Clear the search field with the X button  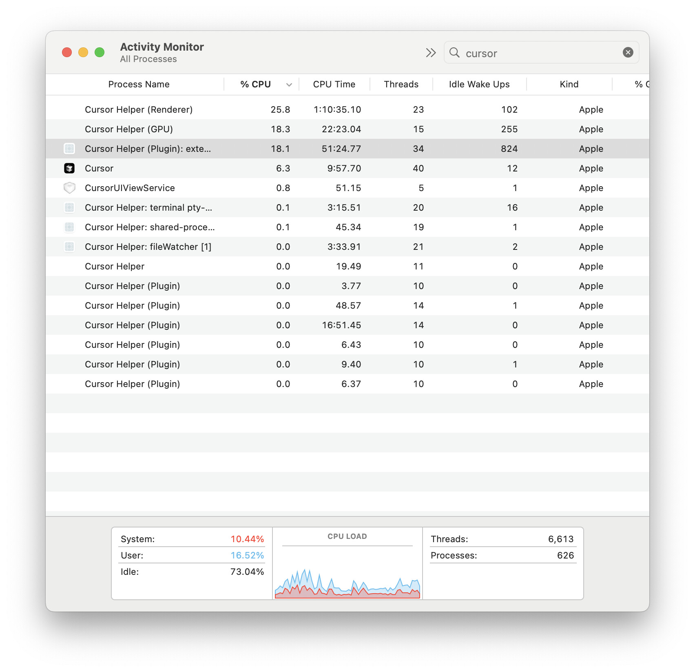pyautogui.click(x=628, y=52)
